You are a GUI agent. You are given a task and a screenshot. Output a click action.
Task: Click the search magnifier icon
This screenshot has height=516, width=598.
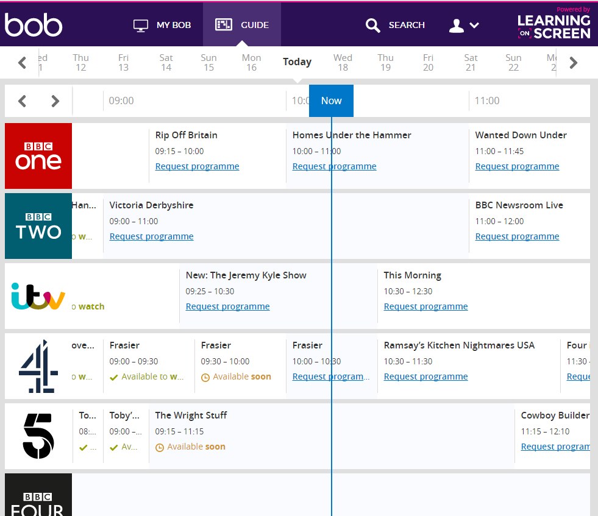[x=372, y=26]
